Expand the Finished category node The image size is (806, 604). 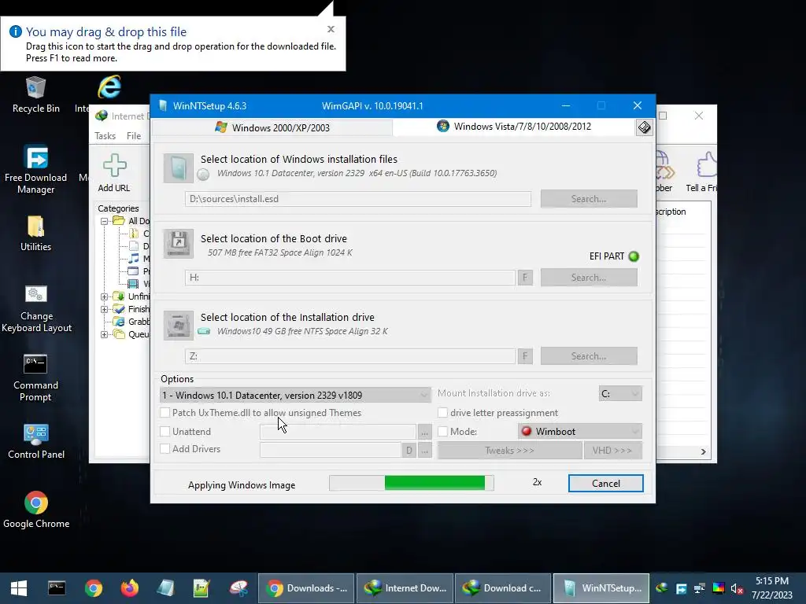point(105,309)
